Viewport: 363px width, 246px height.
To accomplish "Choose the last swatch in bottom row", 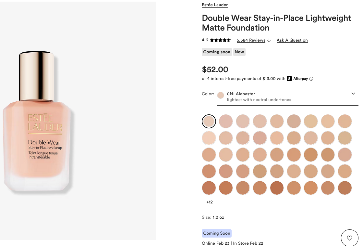I will tap(345, 188).
